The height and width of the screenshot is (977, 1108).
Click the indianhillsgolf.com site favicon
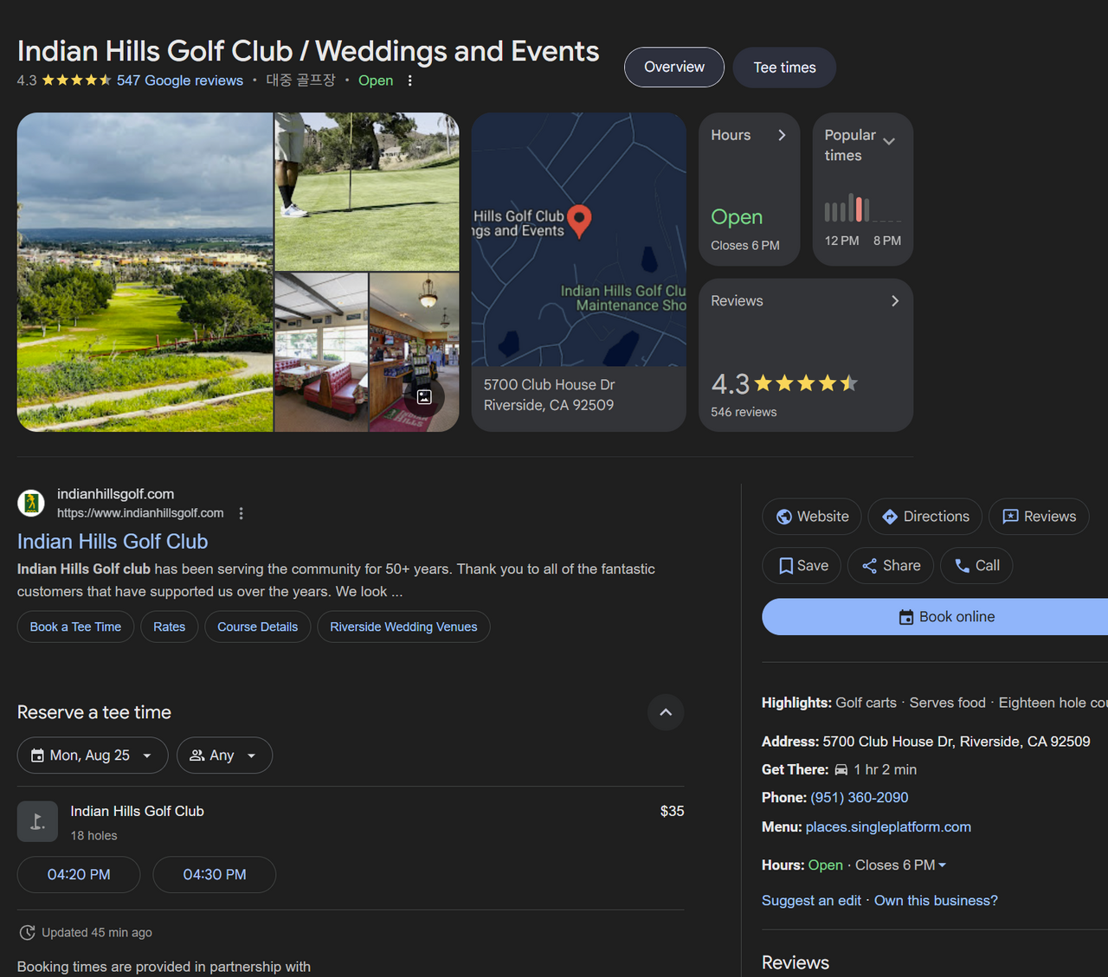coord(31,502)
